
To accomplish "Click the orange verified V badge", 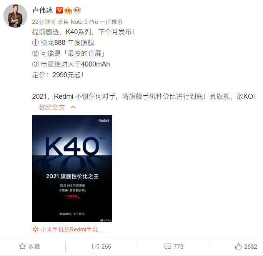I will pos(59,10).
